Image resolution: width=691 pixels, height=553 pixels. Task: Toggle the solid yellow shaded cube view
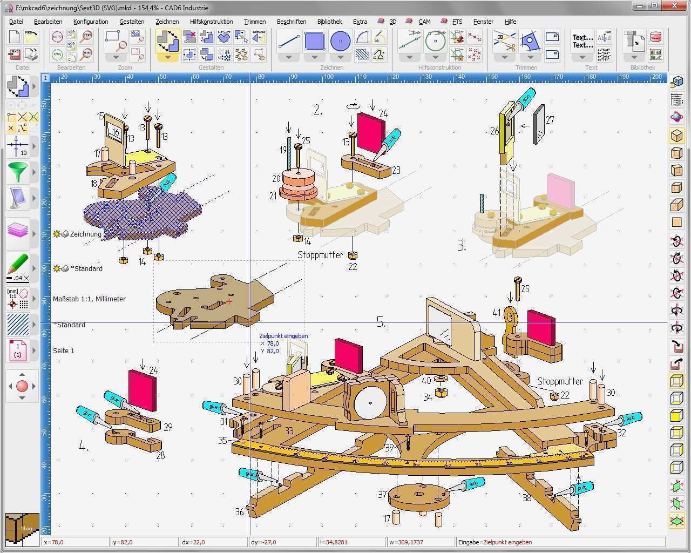(x=676, y=416)
